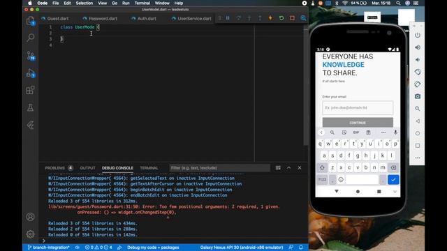The width and height of the screenshot is (447, 251).
Task: Open the Go menu
Action: click(x=115, y=3)
